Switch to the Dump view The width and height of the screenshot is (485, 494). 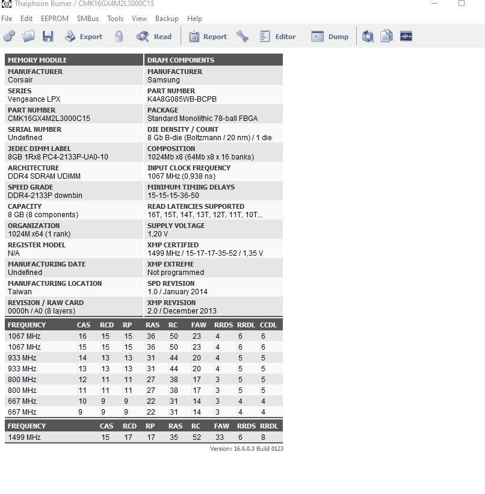pyautogui.click(x=330, y=36)
